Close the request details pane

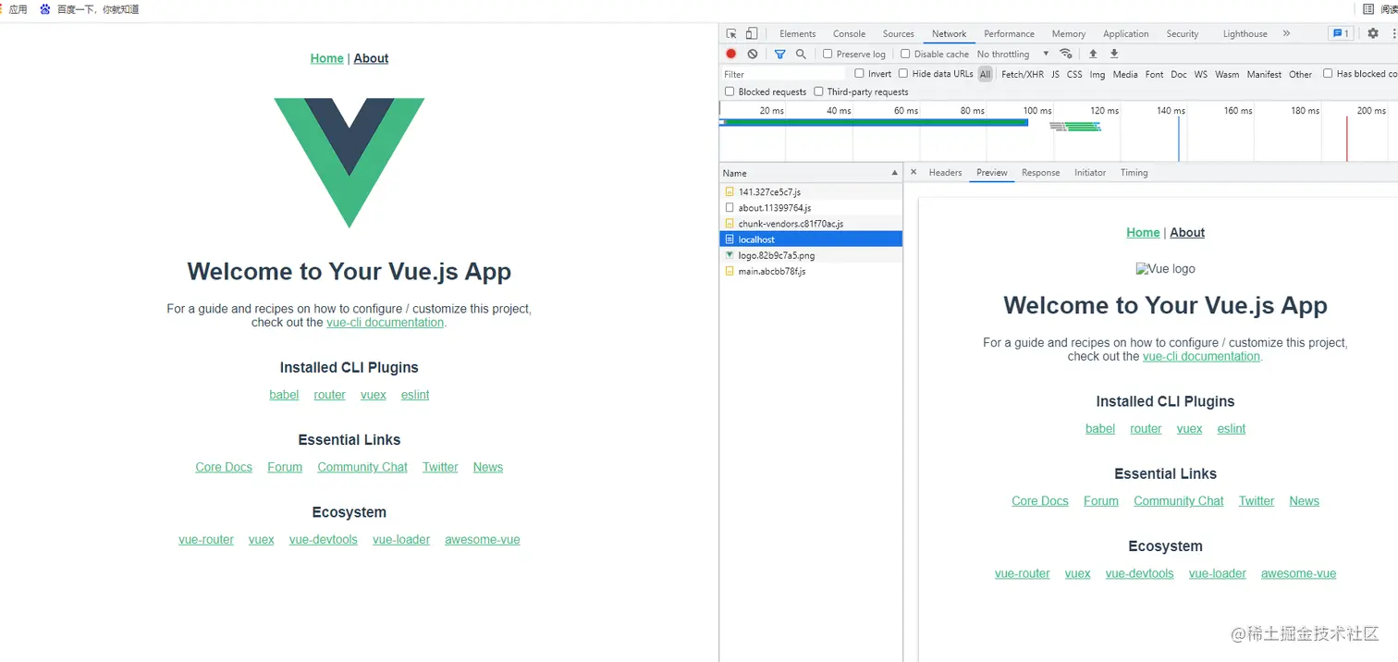tap(914, 172)
